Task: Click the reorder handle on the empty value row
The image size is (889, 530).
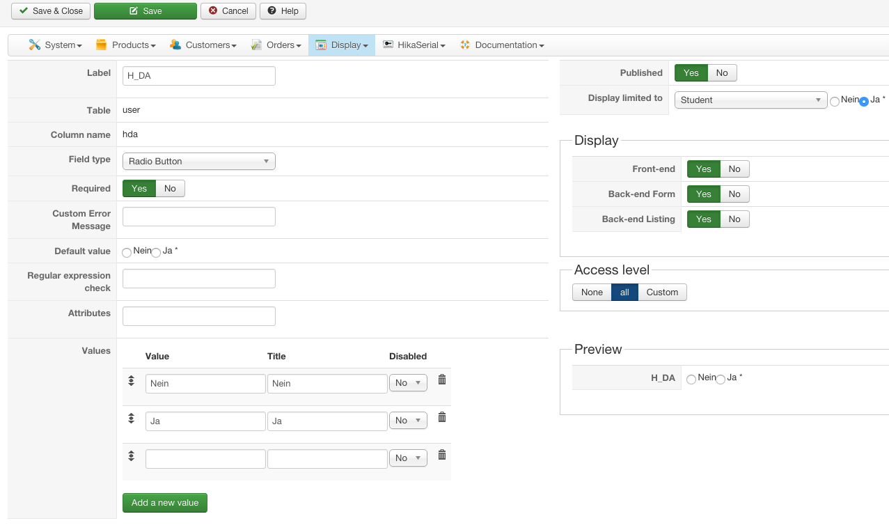Action: click(131, 456)
